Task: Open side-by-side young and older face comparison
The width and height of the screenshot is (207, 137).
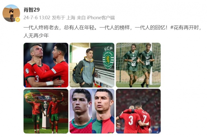Action: [x=92, y=111]
